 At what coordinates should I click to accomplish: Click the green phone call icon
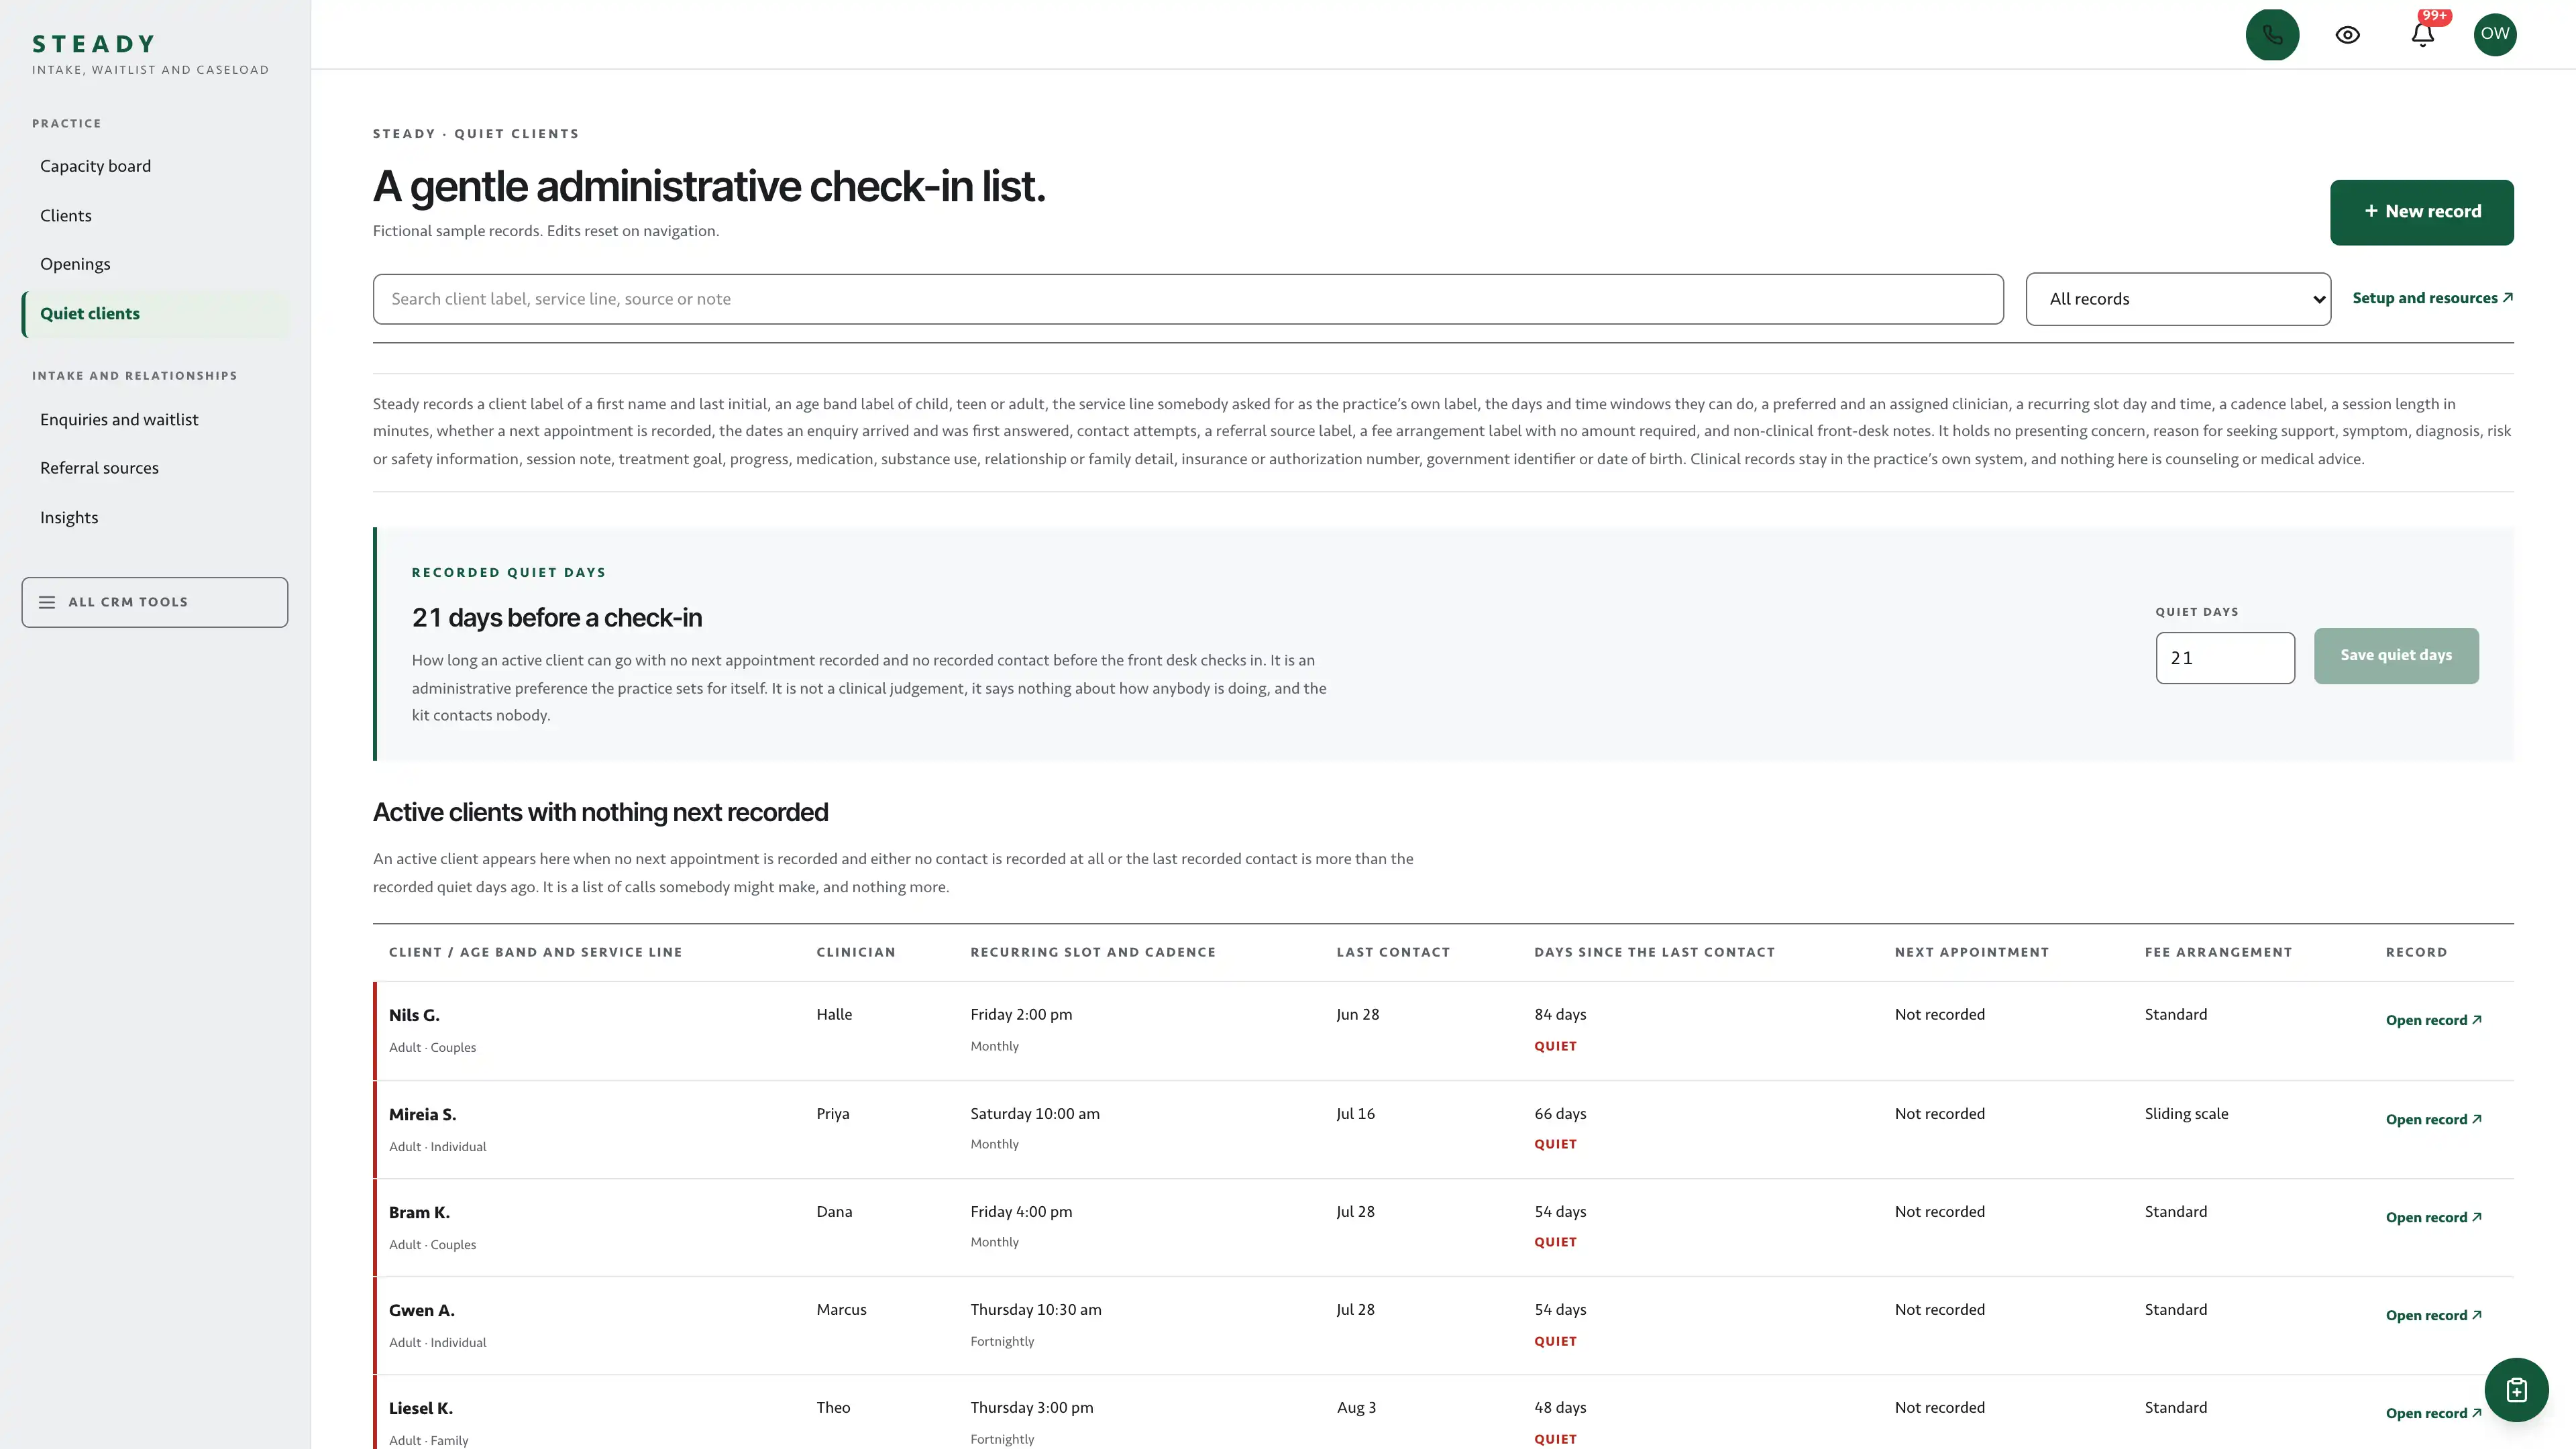[2272, 35]
